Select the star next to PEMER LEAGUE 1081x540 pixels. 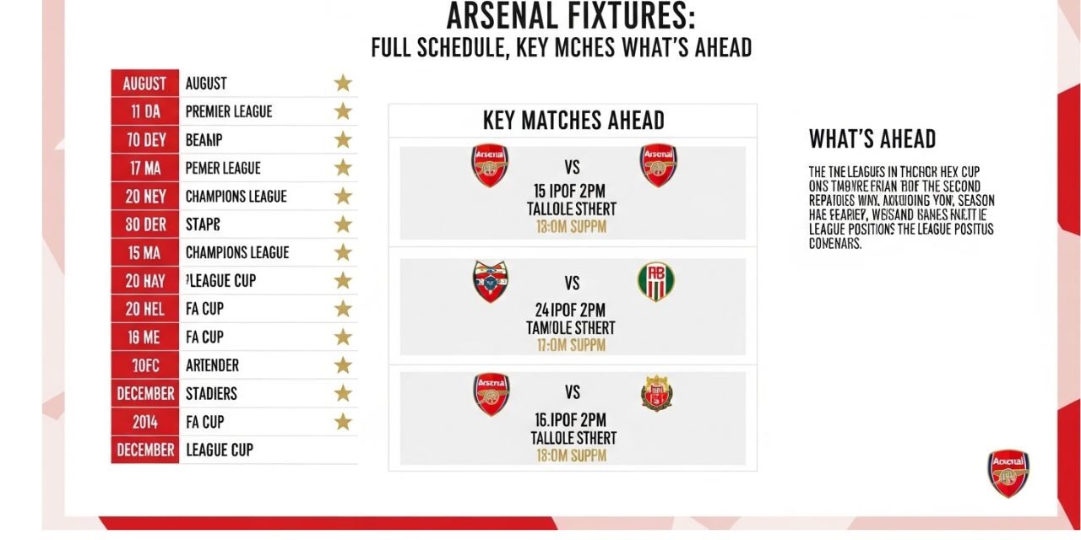coord(342,168)
